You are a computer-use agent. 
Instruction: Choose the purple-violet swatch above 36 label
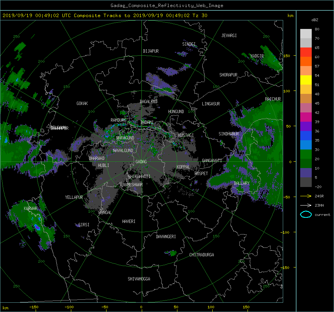tap(306, 126)
